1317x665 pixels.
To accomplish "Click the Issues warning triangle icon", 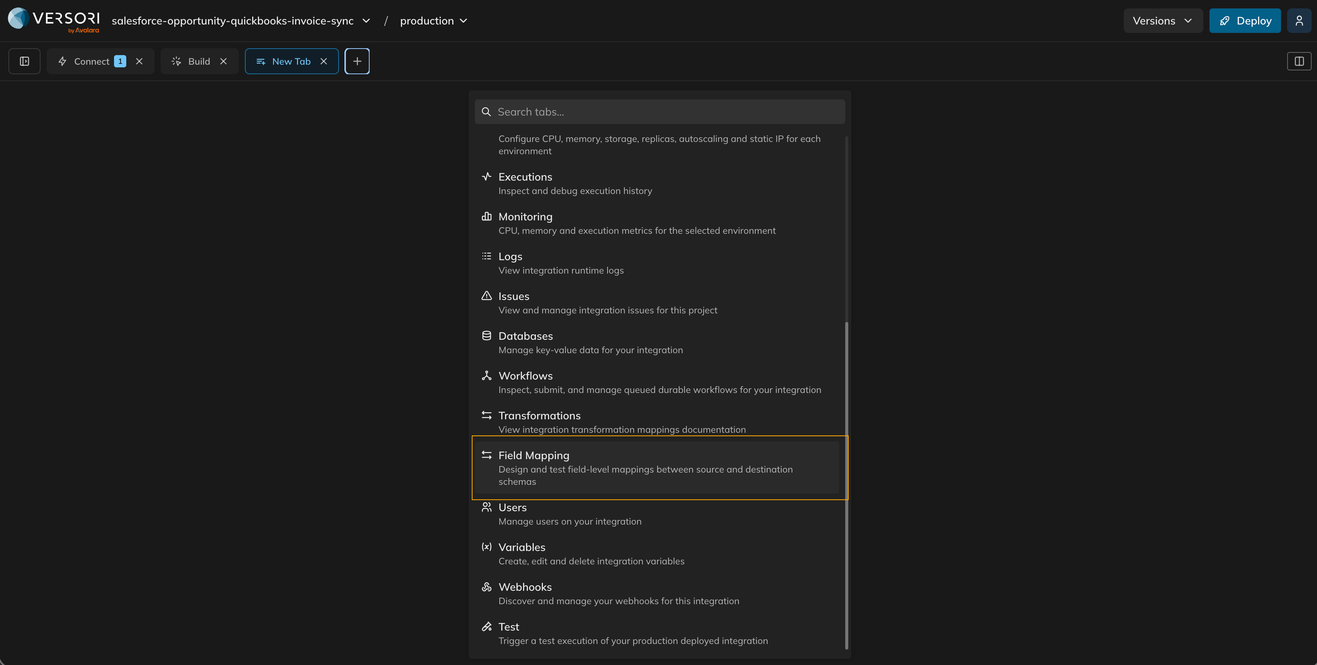I will click(487, 296).
